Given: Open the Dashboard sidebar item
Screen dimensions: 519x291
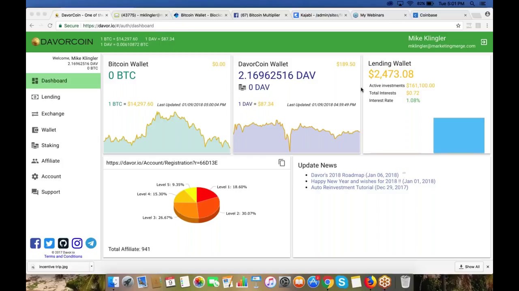Looking at the screenshot, I should pyautogui.click(x=63, y=80).
